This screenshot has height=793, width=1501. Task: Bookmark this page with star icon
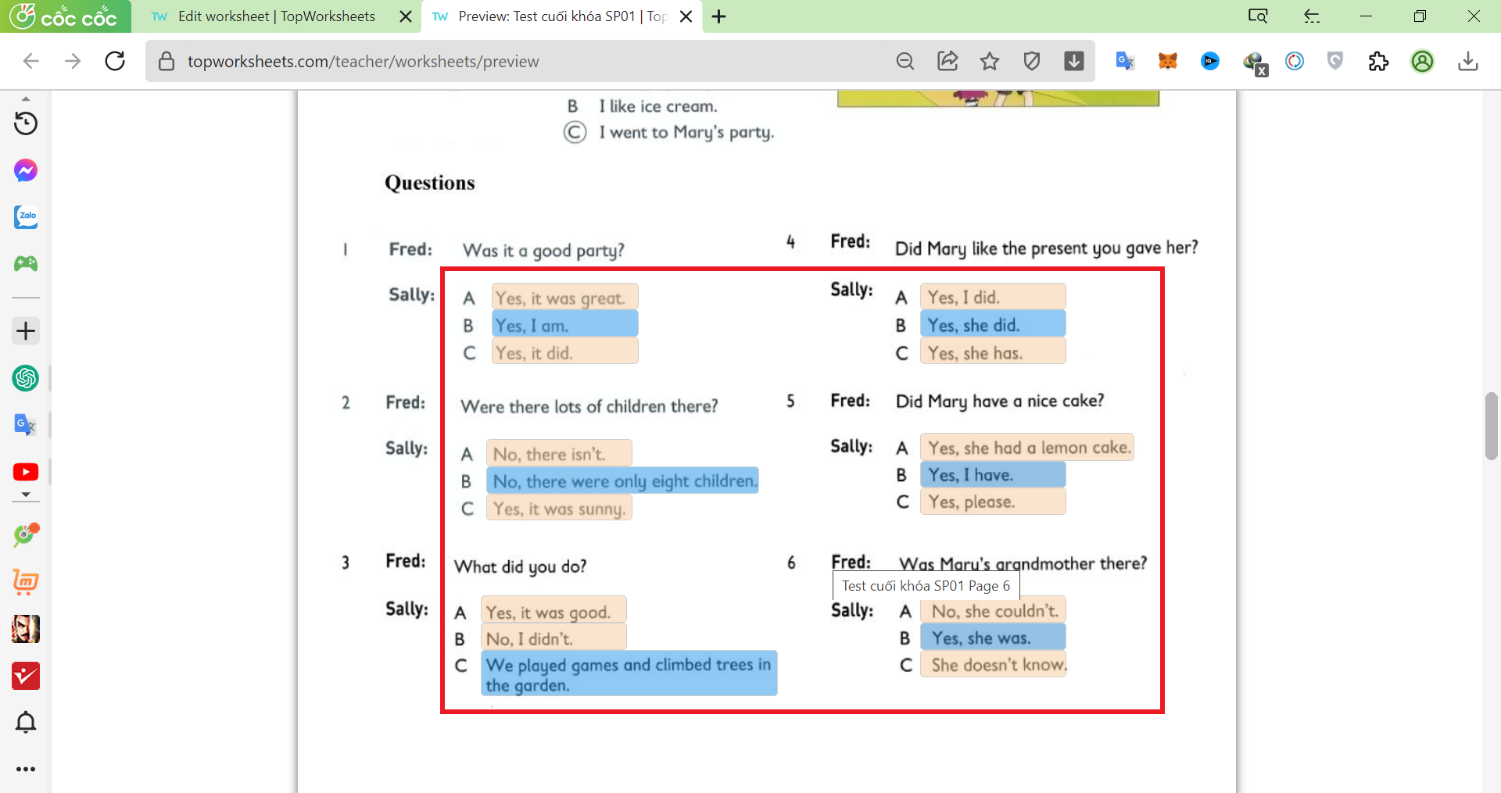point(990,61)
